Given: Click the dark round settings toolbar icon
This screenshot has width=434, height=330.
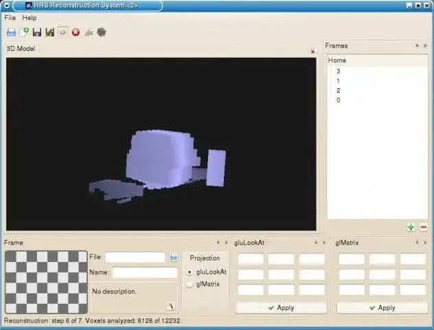Looking at the screenshot, I should coord(102,32).
